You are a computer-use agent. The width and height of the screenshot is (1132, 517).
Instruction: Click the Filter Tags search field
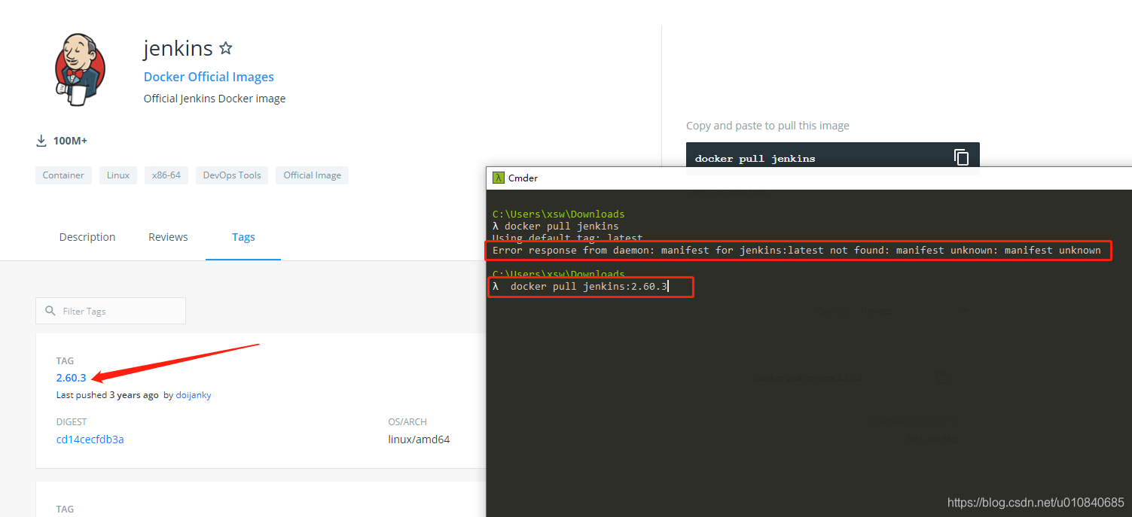pos(111,311)
